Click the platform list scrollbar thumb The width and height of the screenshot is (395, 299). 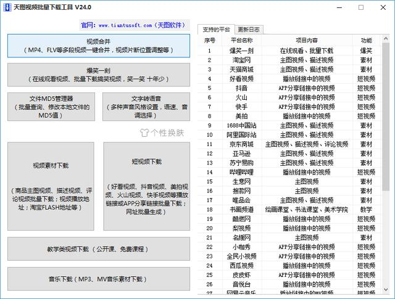386,117
